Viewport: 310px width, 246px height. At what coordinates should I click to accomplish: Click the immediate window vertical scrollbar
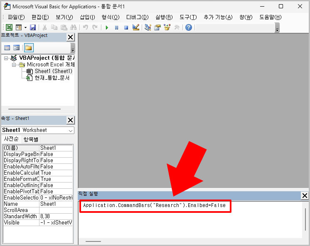pyautogui.click(x=305, y=219)
